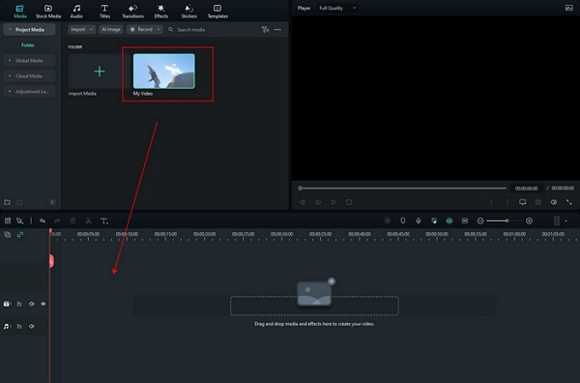Click the track layout icon

[465, 221]
